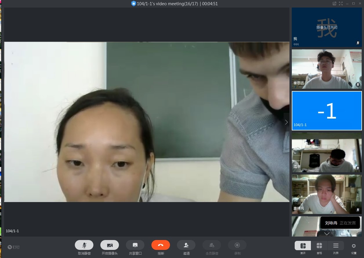Click the lock icon beside meeting title
Screen dimensions: 364x258
(133, 3)
